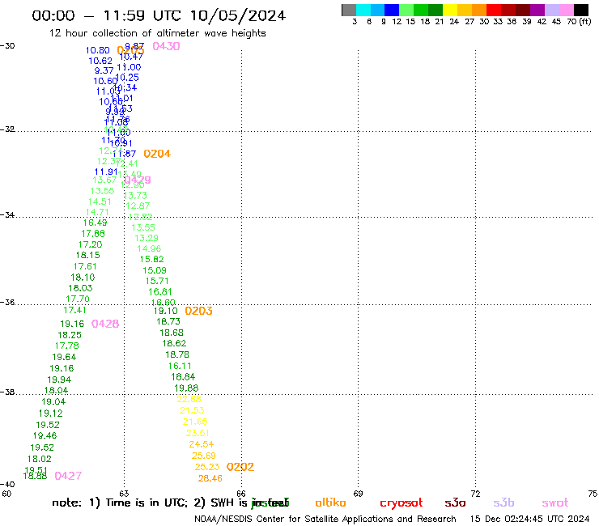Click the wave height value 19.12

tap(51, 414)
